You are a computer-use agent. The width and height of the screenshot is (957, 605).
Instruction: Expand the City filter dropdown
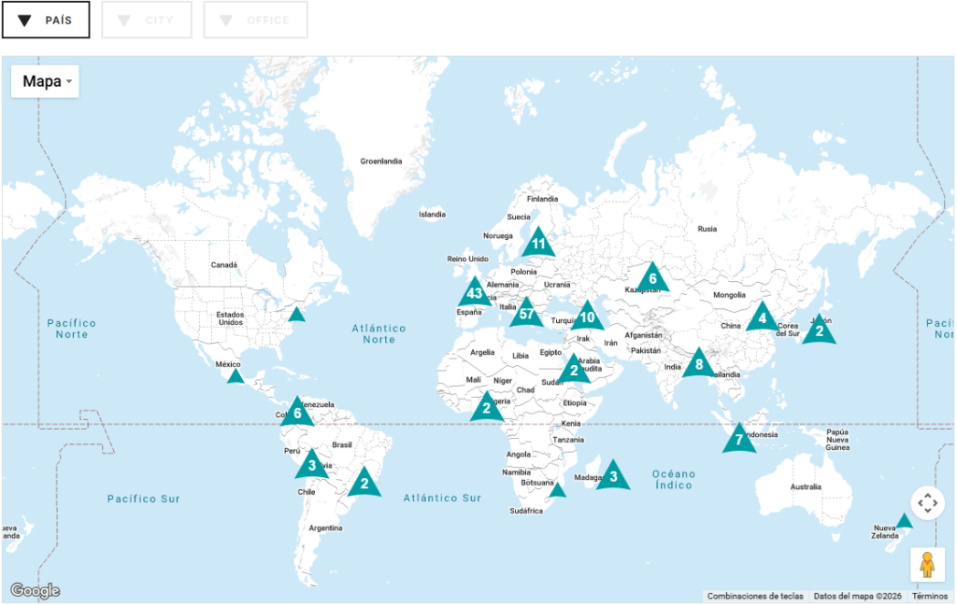pyautogui.click(x=147, y=20)
